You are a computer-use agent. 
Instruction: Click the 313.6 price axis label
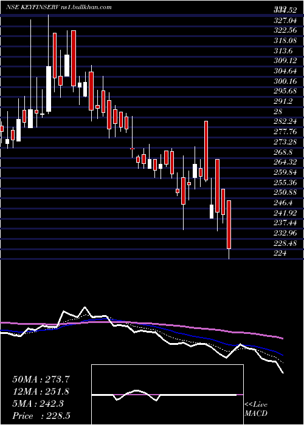click(x=283, y=50)
